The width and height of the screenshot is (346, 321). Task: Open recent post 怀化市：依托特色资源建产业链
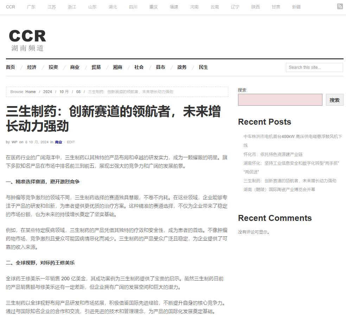(x=273, y=154)
